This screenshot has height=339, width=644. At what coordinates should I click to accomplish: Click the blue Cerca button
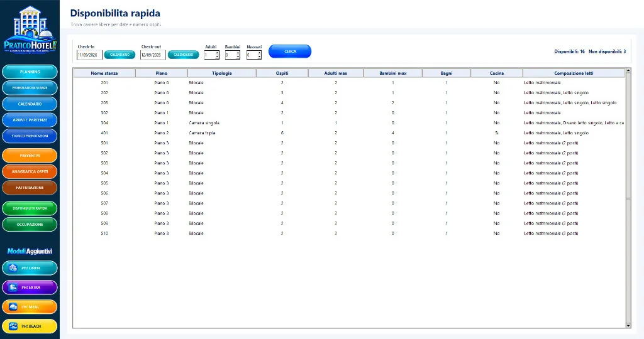[290, 51]
